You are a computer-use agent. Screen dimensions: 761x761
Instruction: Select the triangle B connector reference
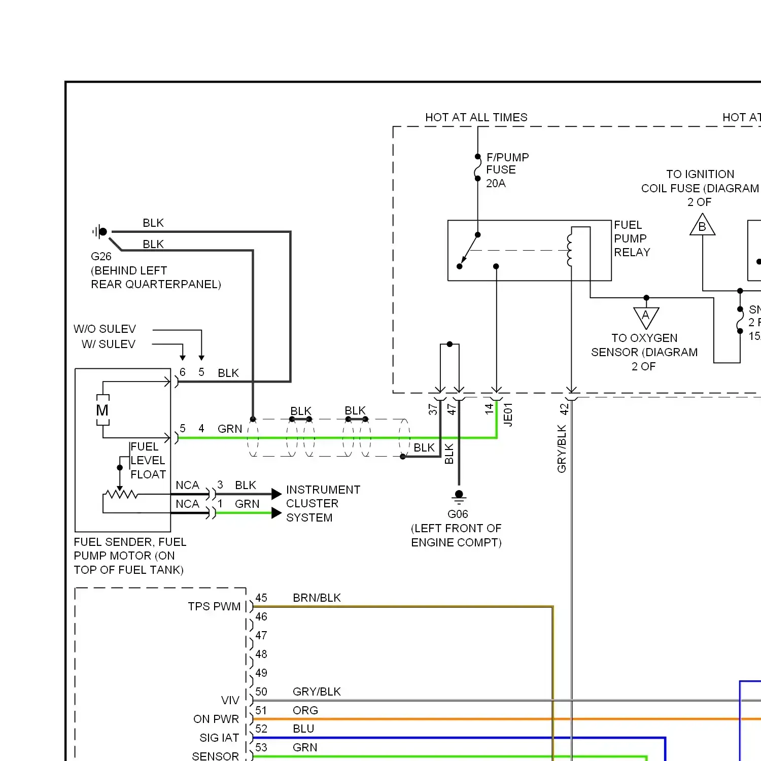[x=702, y=225]
